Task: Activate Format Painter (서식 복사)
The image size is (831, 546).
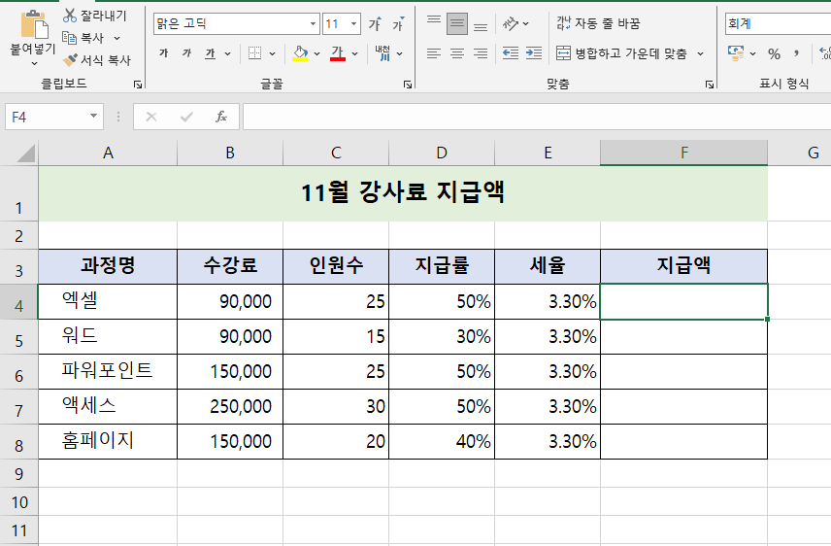Action: 96,60
